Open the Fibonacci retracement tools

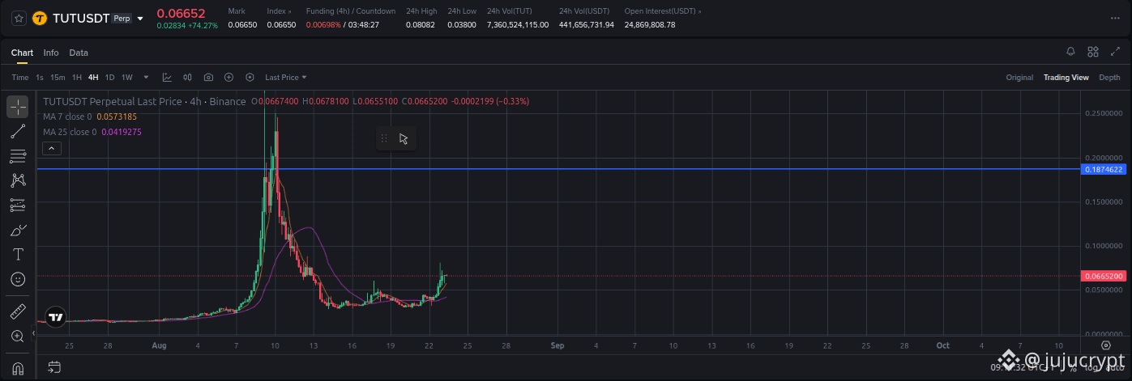tap(18, 155)
